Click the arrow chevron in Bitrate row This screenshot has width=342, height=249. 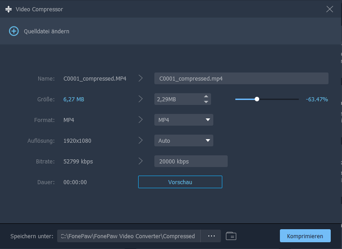click(140, 161)
